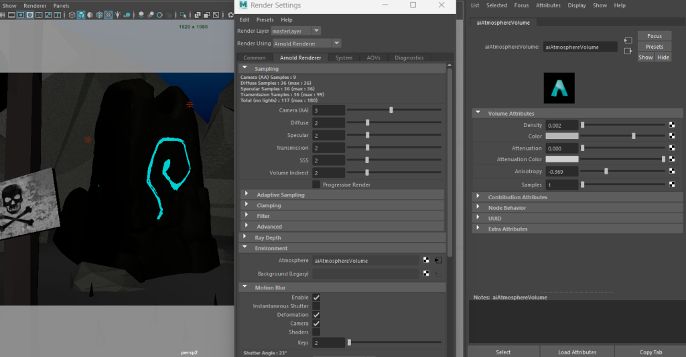Expand the Filter section
The height and width of the screenshot is (357, 686).
click(x=247, y=215)
